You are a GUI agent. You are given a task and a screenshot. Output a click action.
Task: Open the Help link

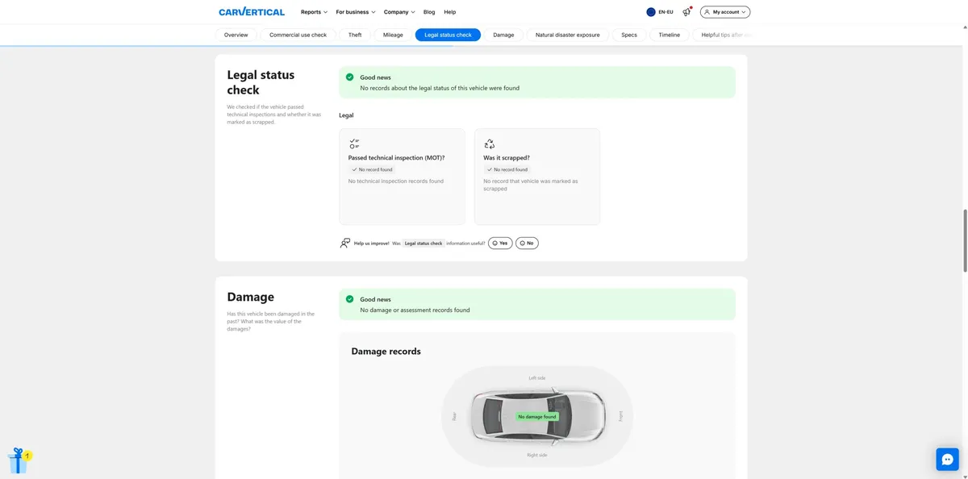point(450,12)
